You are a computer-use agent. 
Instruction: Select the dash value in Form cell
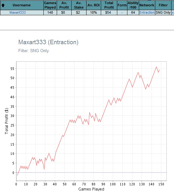122,12
